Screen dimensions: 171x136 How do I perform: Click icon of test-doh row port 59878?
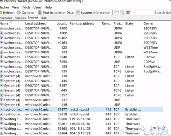click(2, 114)
